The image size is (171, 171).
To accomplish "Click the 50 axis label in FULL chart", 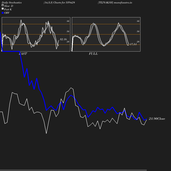I will coord(138,31).
